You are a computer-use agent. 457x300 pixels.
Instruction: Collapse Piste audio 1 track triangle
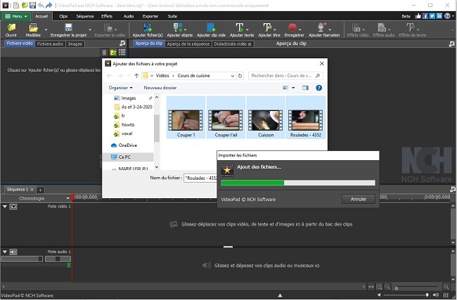click(5, 252)
